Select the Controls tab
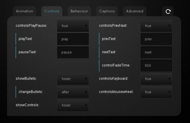 tap(52, 11)
